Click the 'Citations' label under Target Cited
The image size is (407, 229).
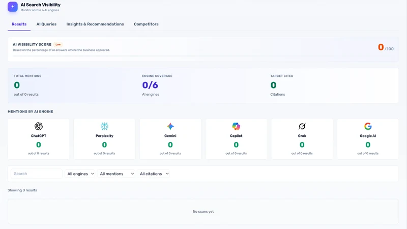point(277,94)
